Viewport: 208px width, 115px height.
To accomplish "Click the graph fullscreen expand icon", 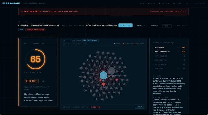I will pos(142,41).
